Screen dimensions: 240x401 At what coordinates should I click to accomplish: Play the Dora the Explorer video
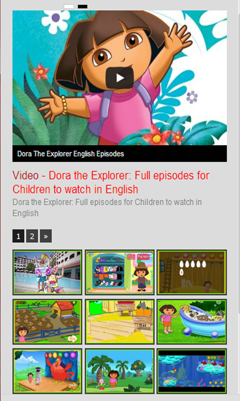click(x=119, y=78)
